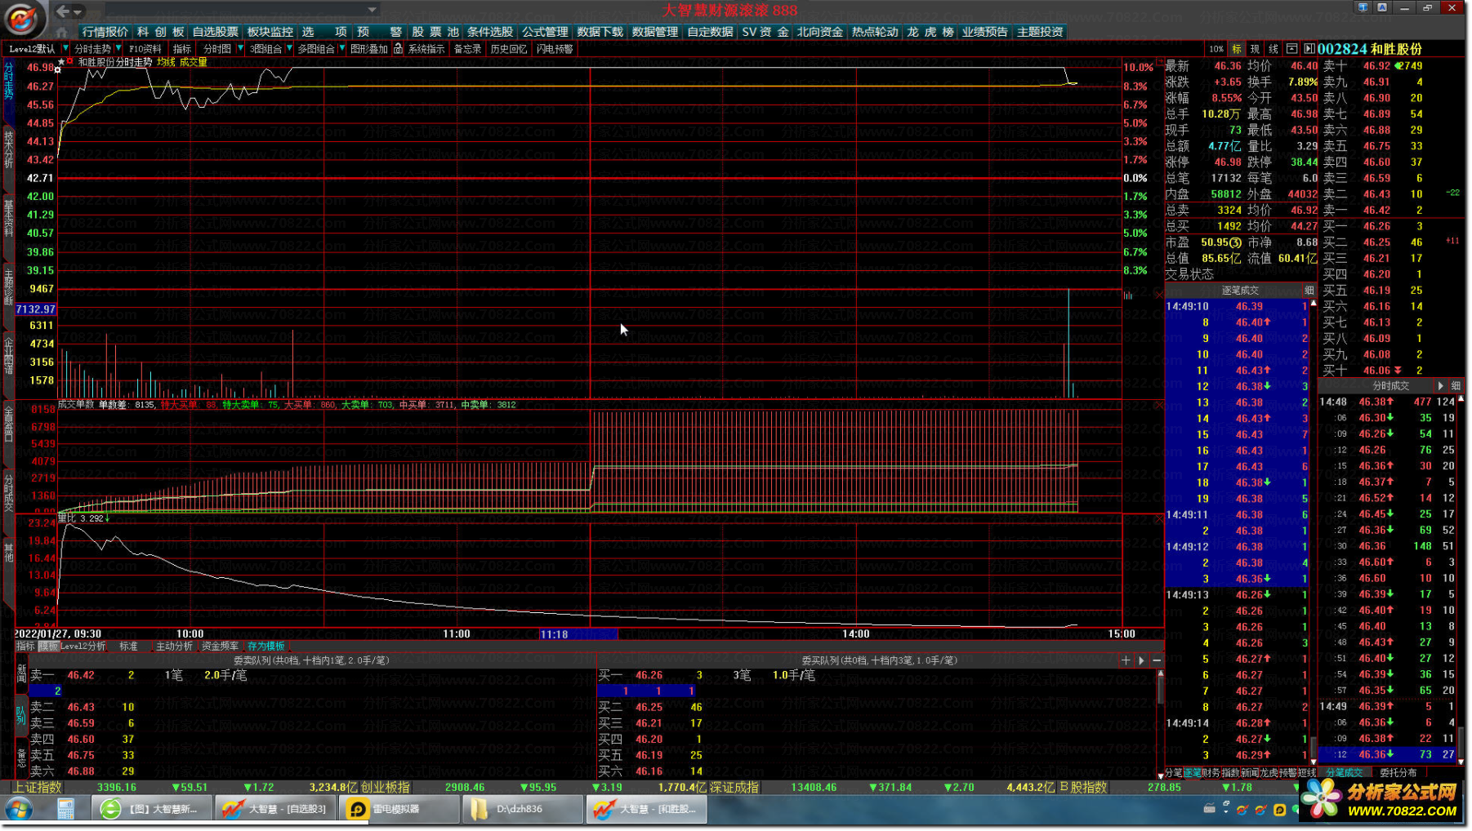The width and height of the screenshot is (1472, 831).
Task: Toggle 模板 button in bottom tab bar
Action: 48,647
